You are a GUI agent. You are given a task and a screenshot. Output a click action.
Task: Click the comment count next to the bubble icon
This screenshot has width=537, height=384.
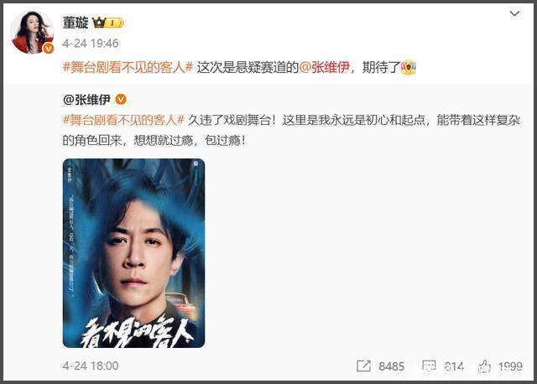[454, 366]
